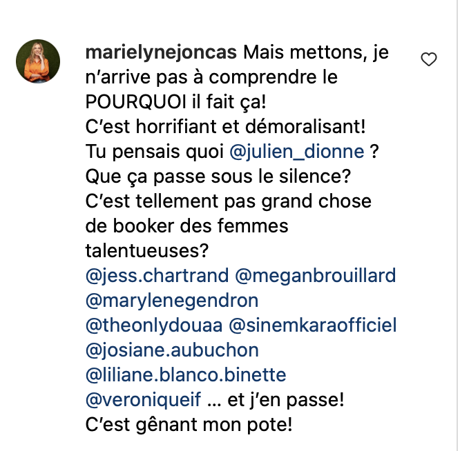
Task: Click the @josiane.aubuchon mention
Action: [172, 350]
